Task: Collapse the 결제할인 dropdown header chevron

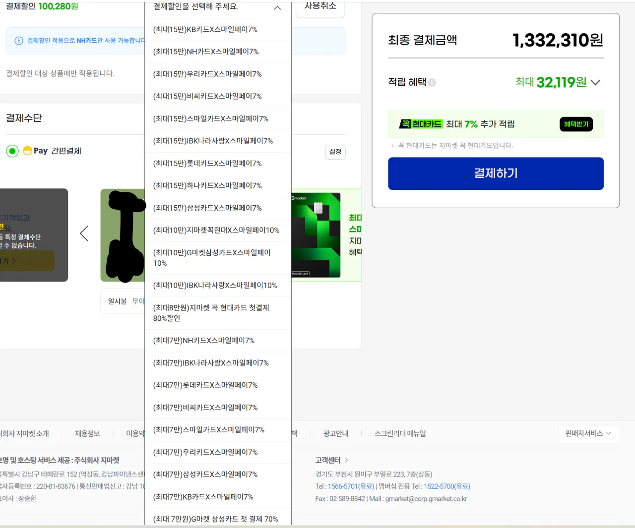Action: tap(277, 7)
